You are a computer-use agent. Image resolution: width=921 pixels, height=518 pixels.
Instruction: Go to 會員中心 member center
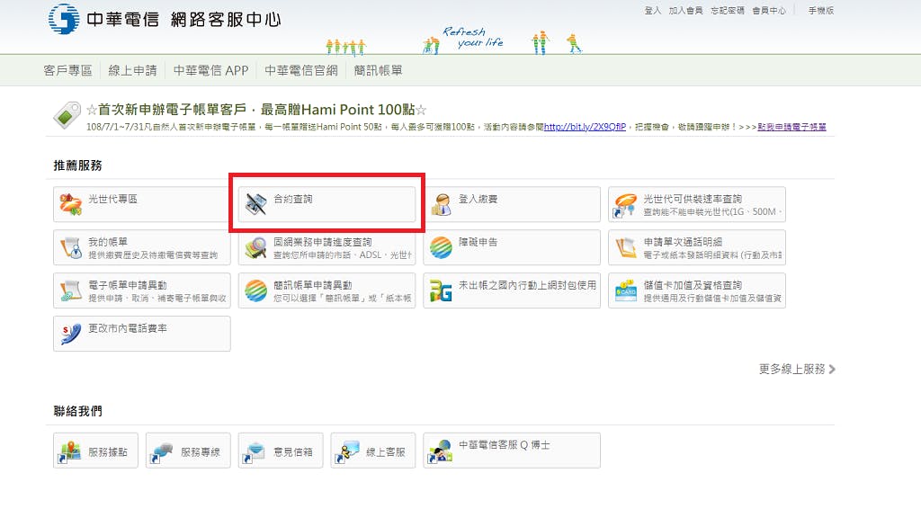[770, 11]
